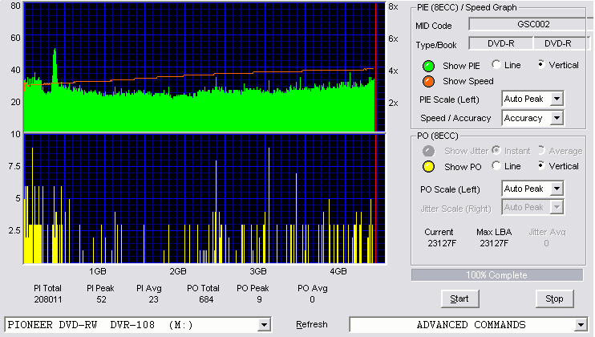Click the Show PO label
The image size is (595, 337).
click(463, 167)
